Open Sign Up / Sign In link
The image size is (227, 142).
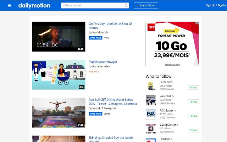[x=216, y=5]
